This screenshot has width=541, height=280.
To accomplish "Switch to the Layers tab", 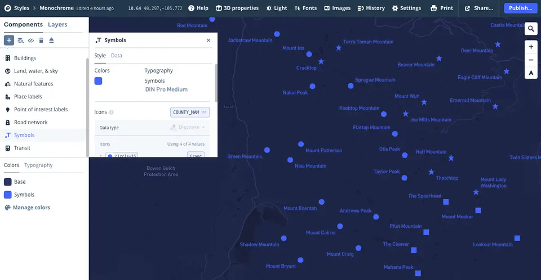I will click(x=57, y=25).
